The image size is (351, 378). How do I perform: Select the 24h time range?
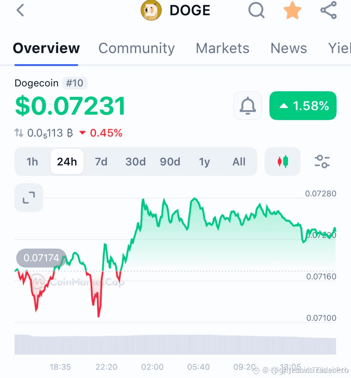(x=67, y=161)
